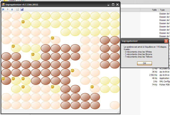This screenshot has width=170, height=115.
Task: Open a saved grid with folder icon
Action: (17, 9)
